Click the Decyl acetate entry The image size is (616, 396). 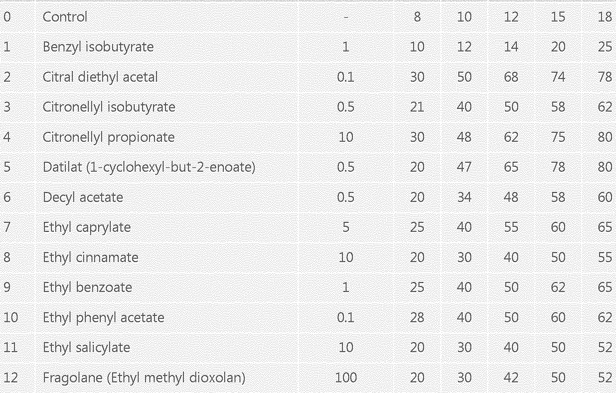point(83,197)
